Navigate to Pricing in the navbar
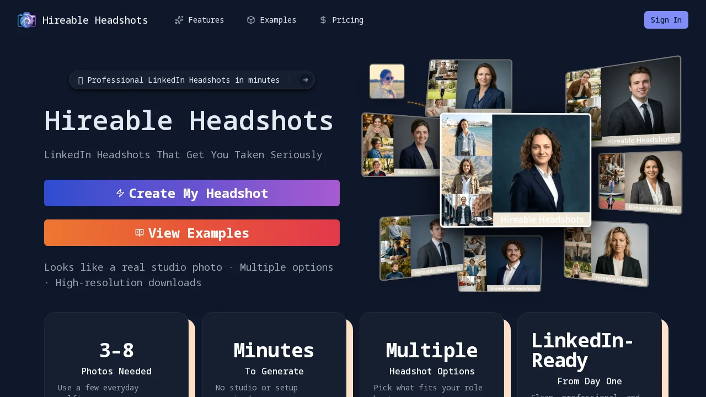Viewport: 706px width, 397px height. pyautogui.click(x=347, y=20)
